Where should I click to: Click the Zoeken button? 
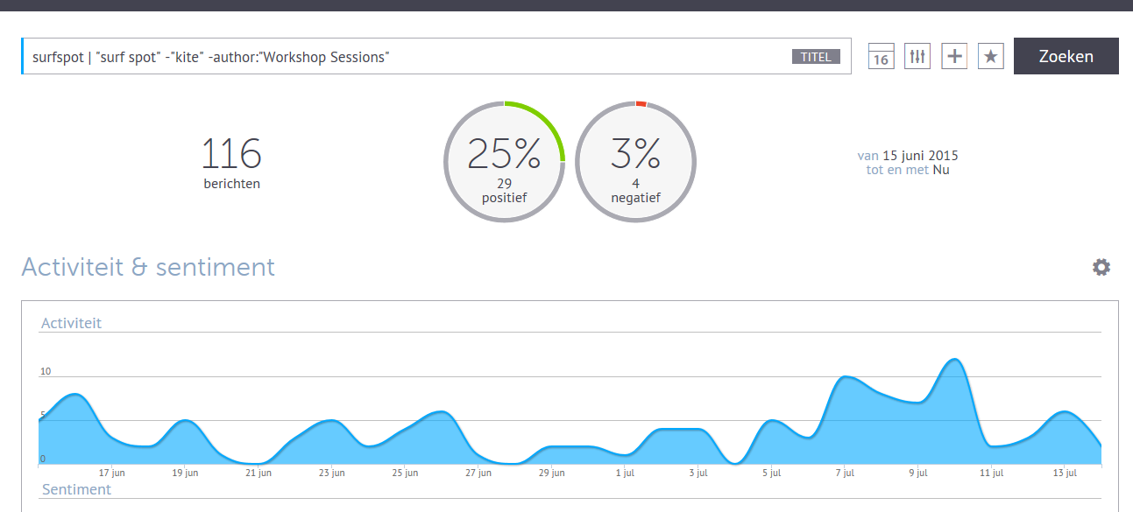coord(1066,56)
